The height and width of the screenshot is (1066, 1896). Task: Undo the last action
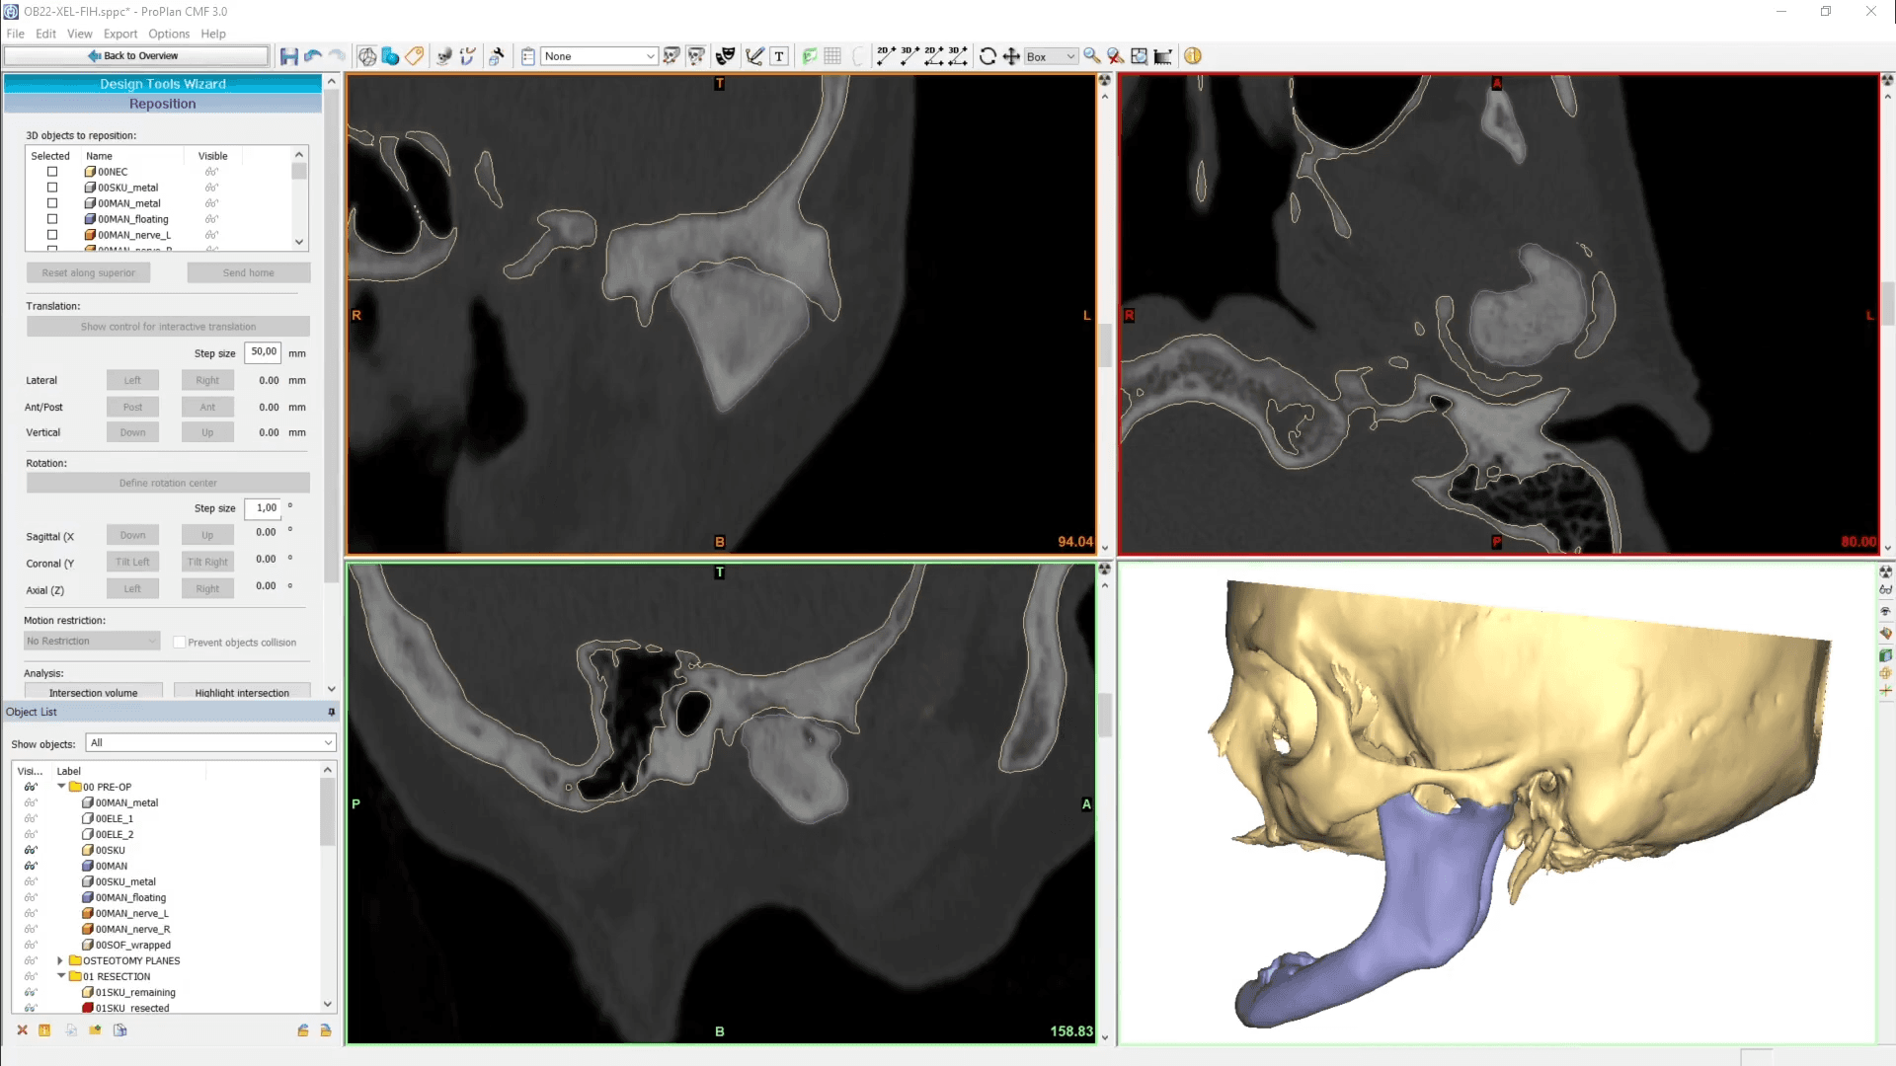point(313,56)
